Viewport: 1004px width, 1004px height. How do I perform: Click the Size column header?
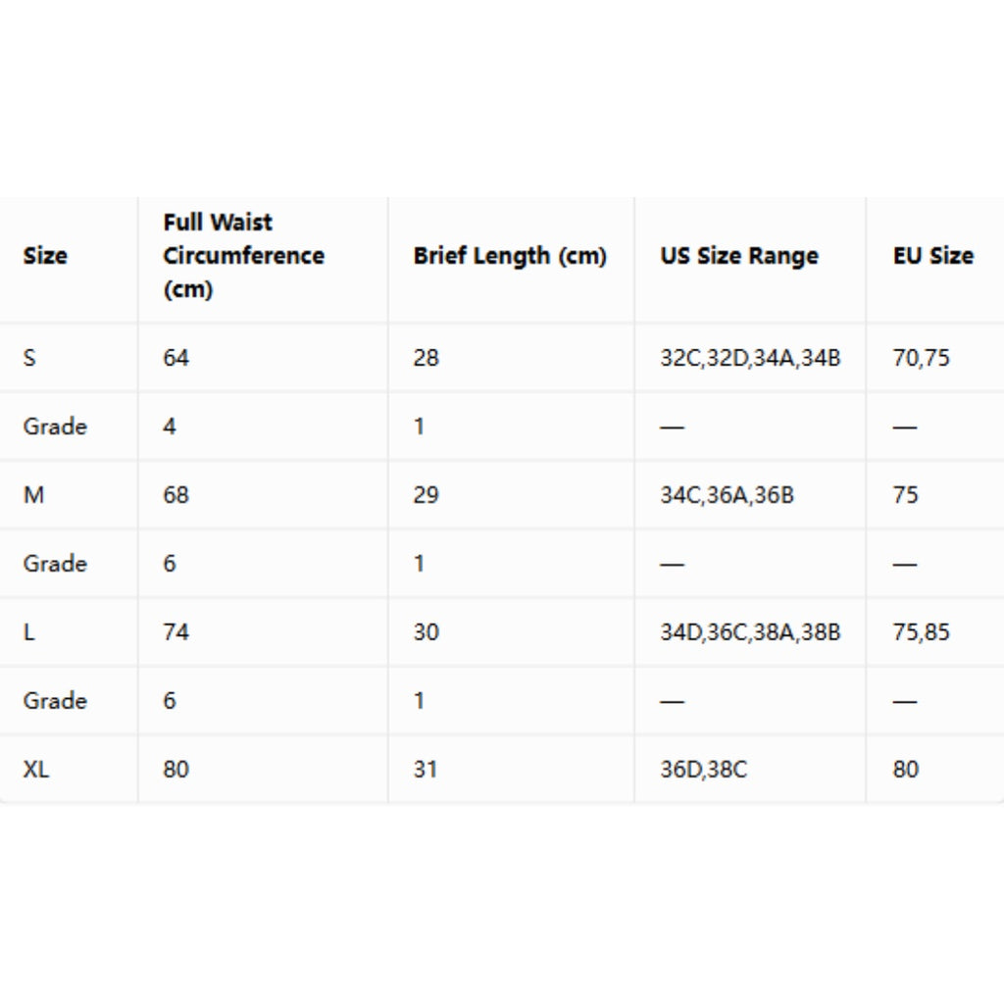[x=45, y=256]
